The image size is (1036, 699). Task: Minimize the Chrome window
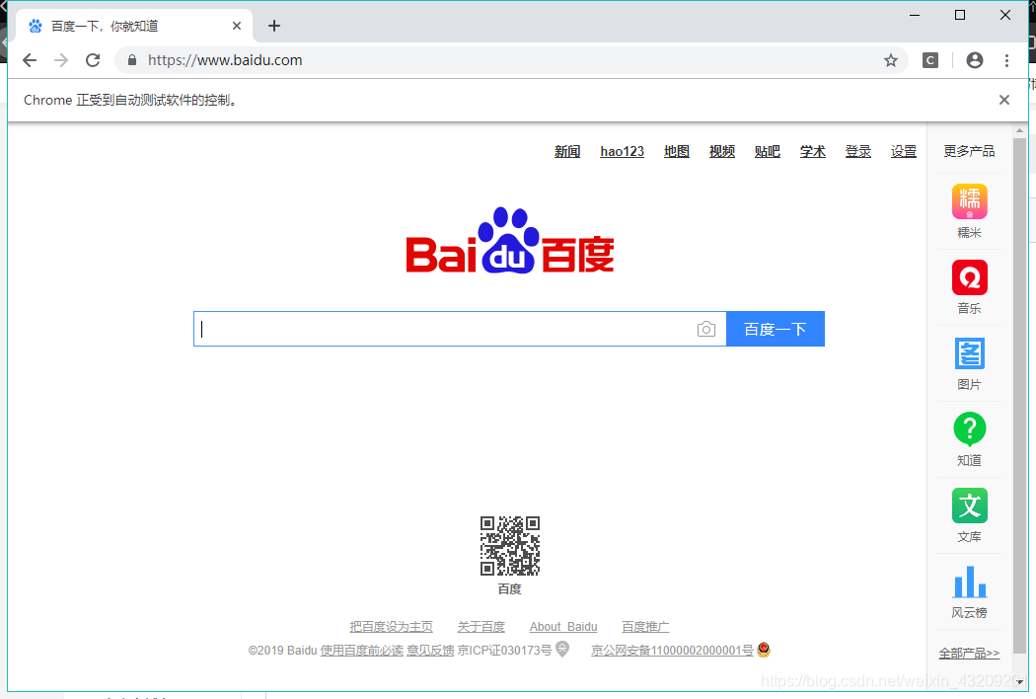915,15
